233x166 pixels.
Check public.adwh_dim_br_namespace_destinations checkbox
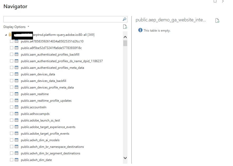point(12,147)
